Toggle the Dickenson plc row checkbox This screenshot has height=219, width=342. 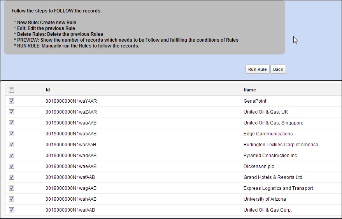(x=11, y=166)
